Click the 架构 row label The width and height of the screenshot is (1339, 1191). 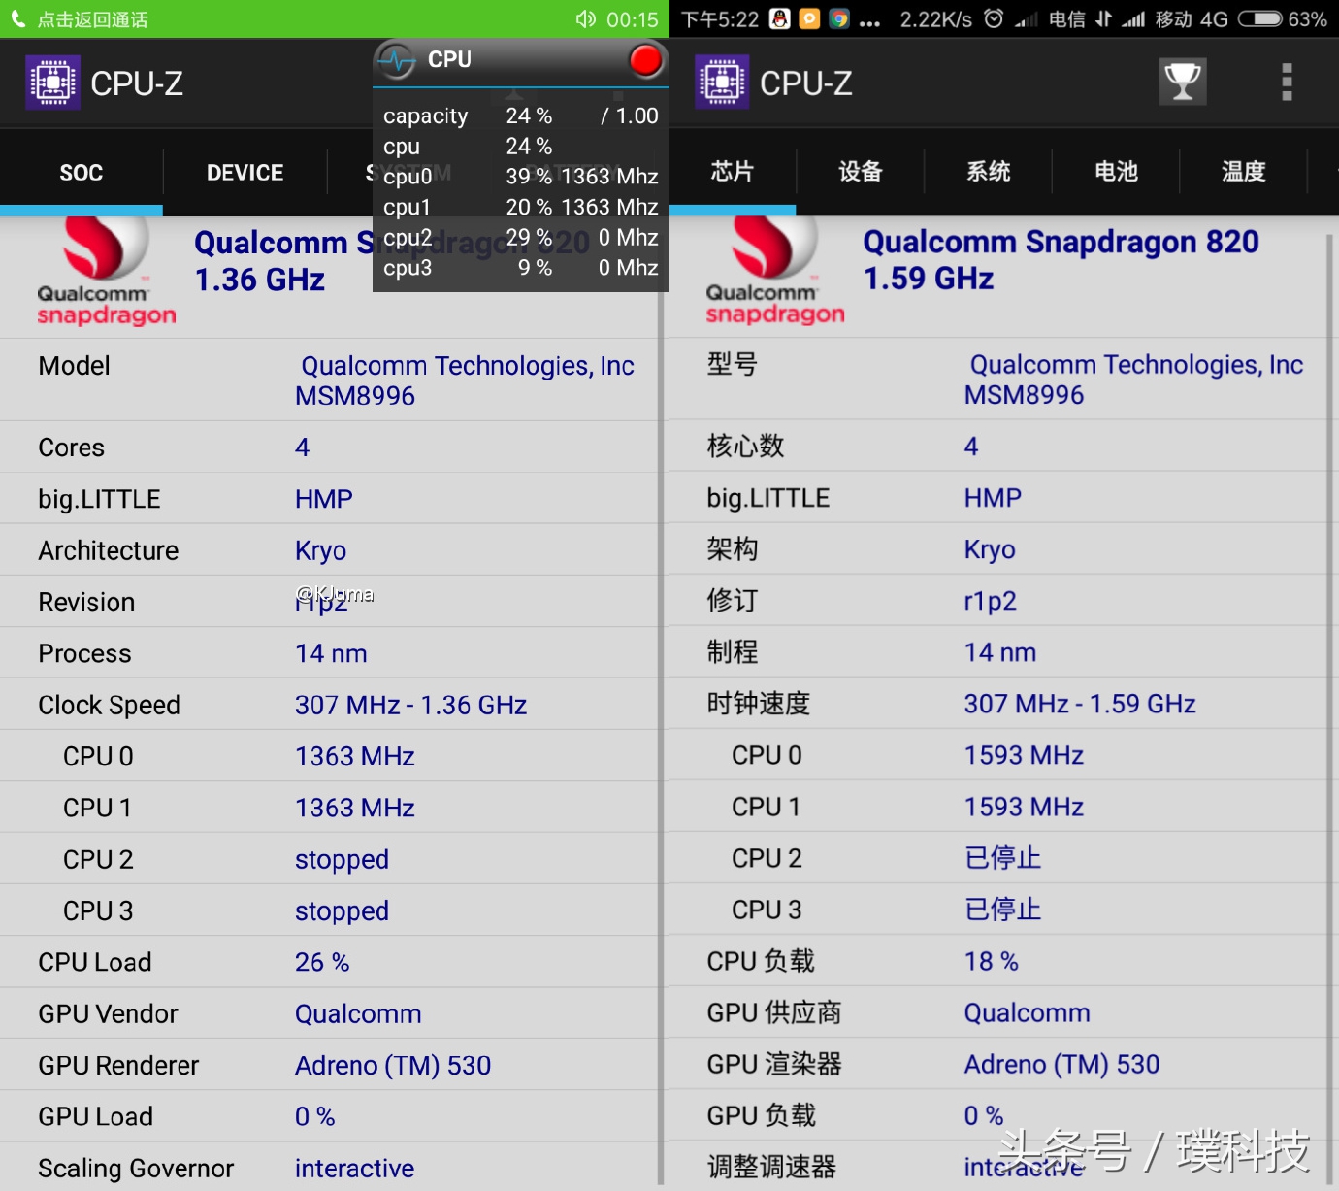coord(733,549)
